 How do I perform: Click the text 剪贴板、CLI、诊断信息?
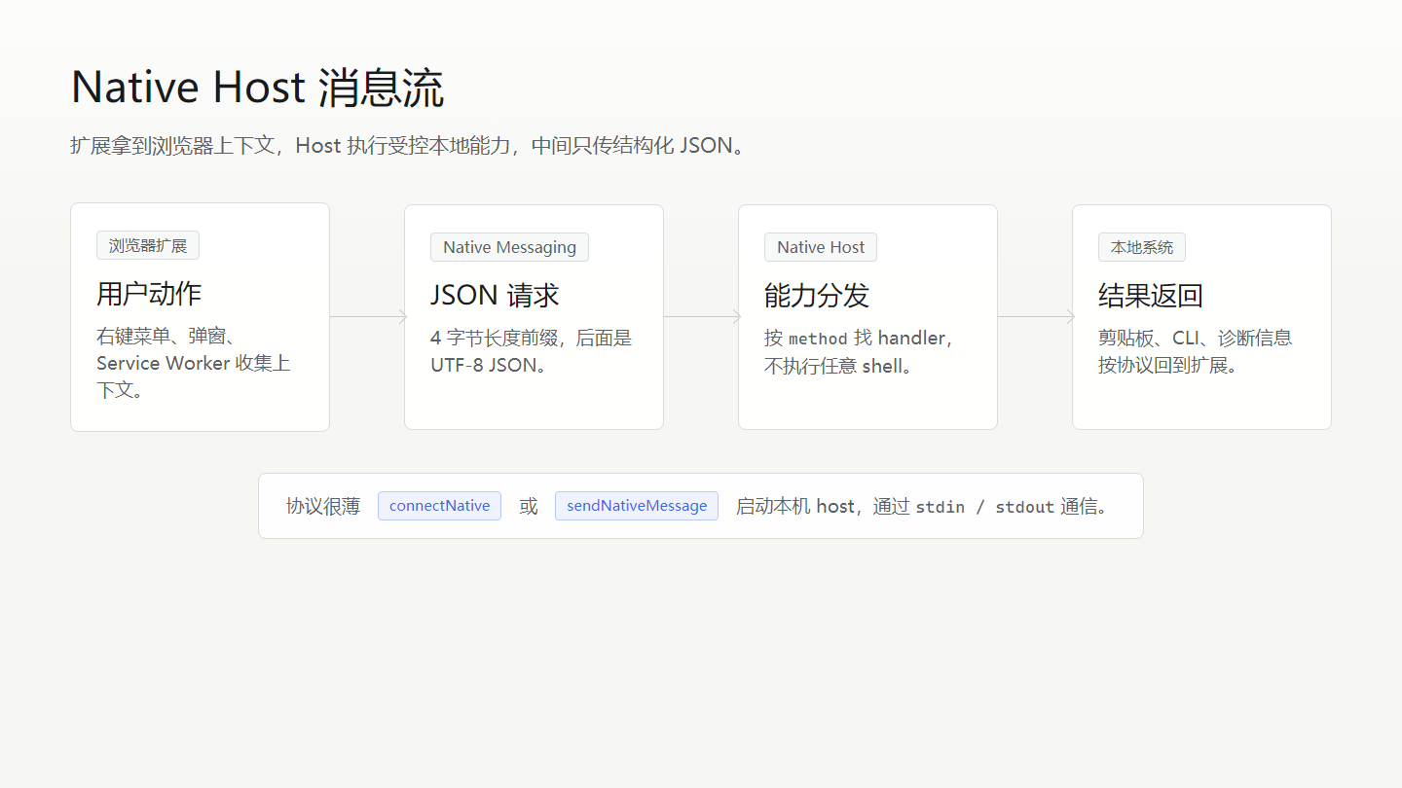(x=1196, y=339)
